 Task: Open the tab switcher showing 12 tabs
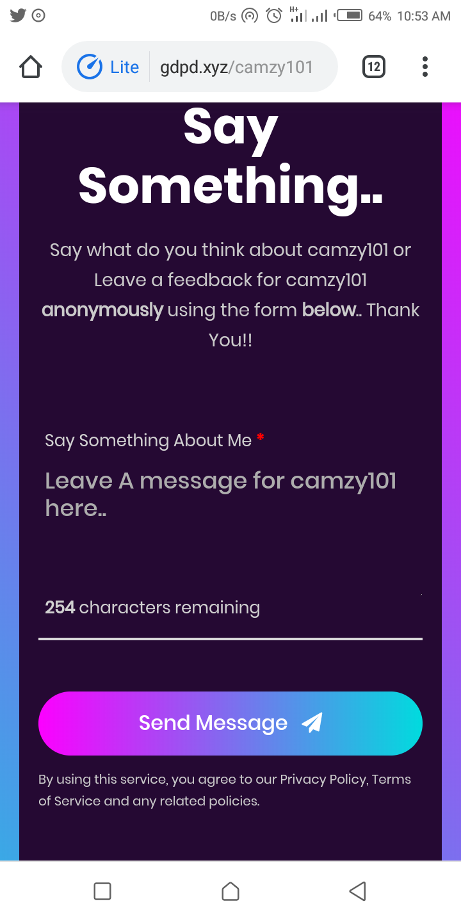[x=374, y=67]
